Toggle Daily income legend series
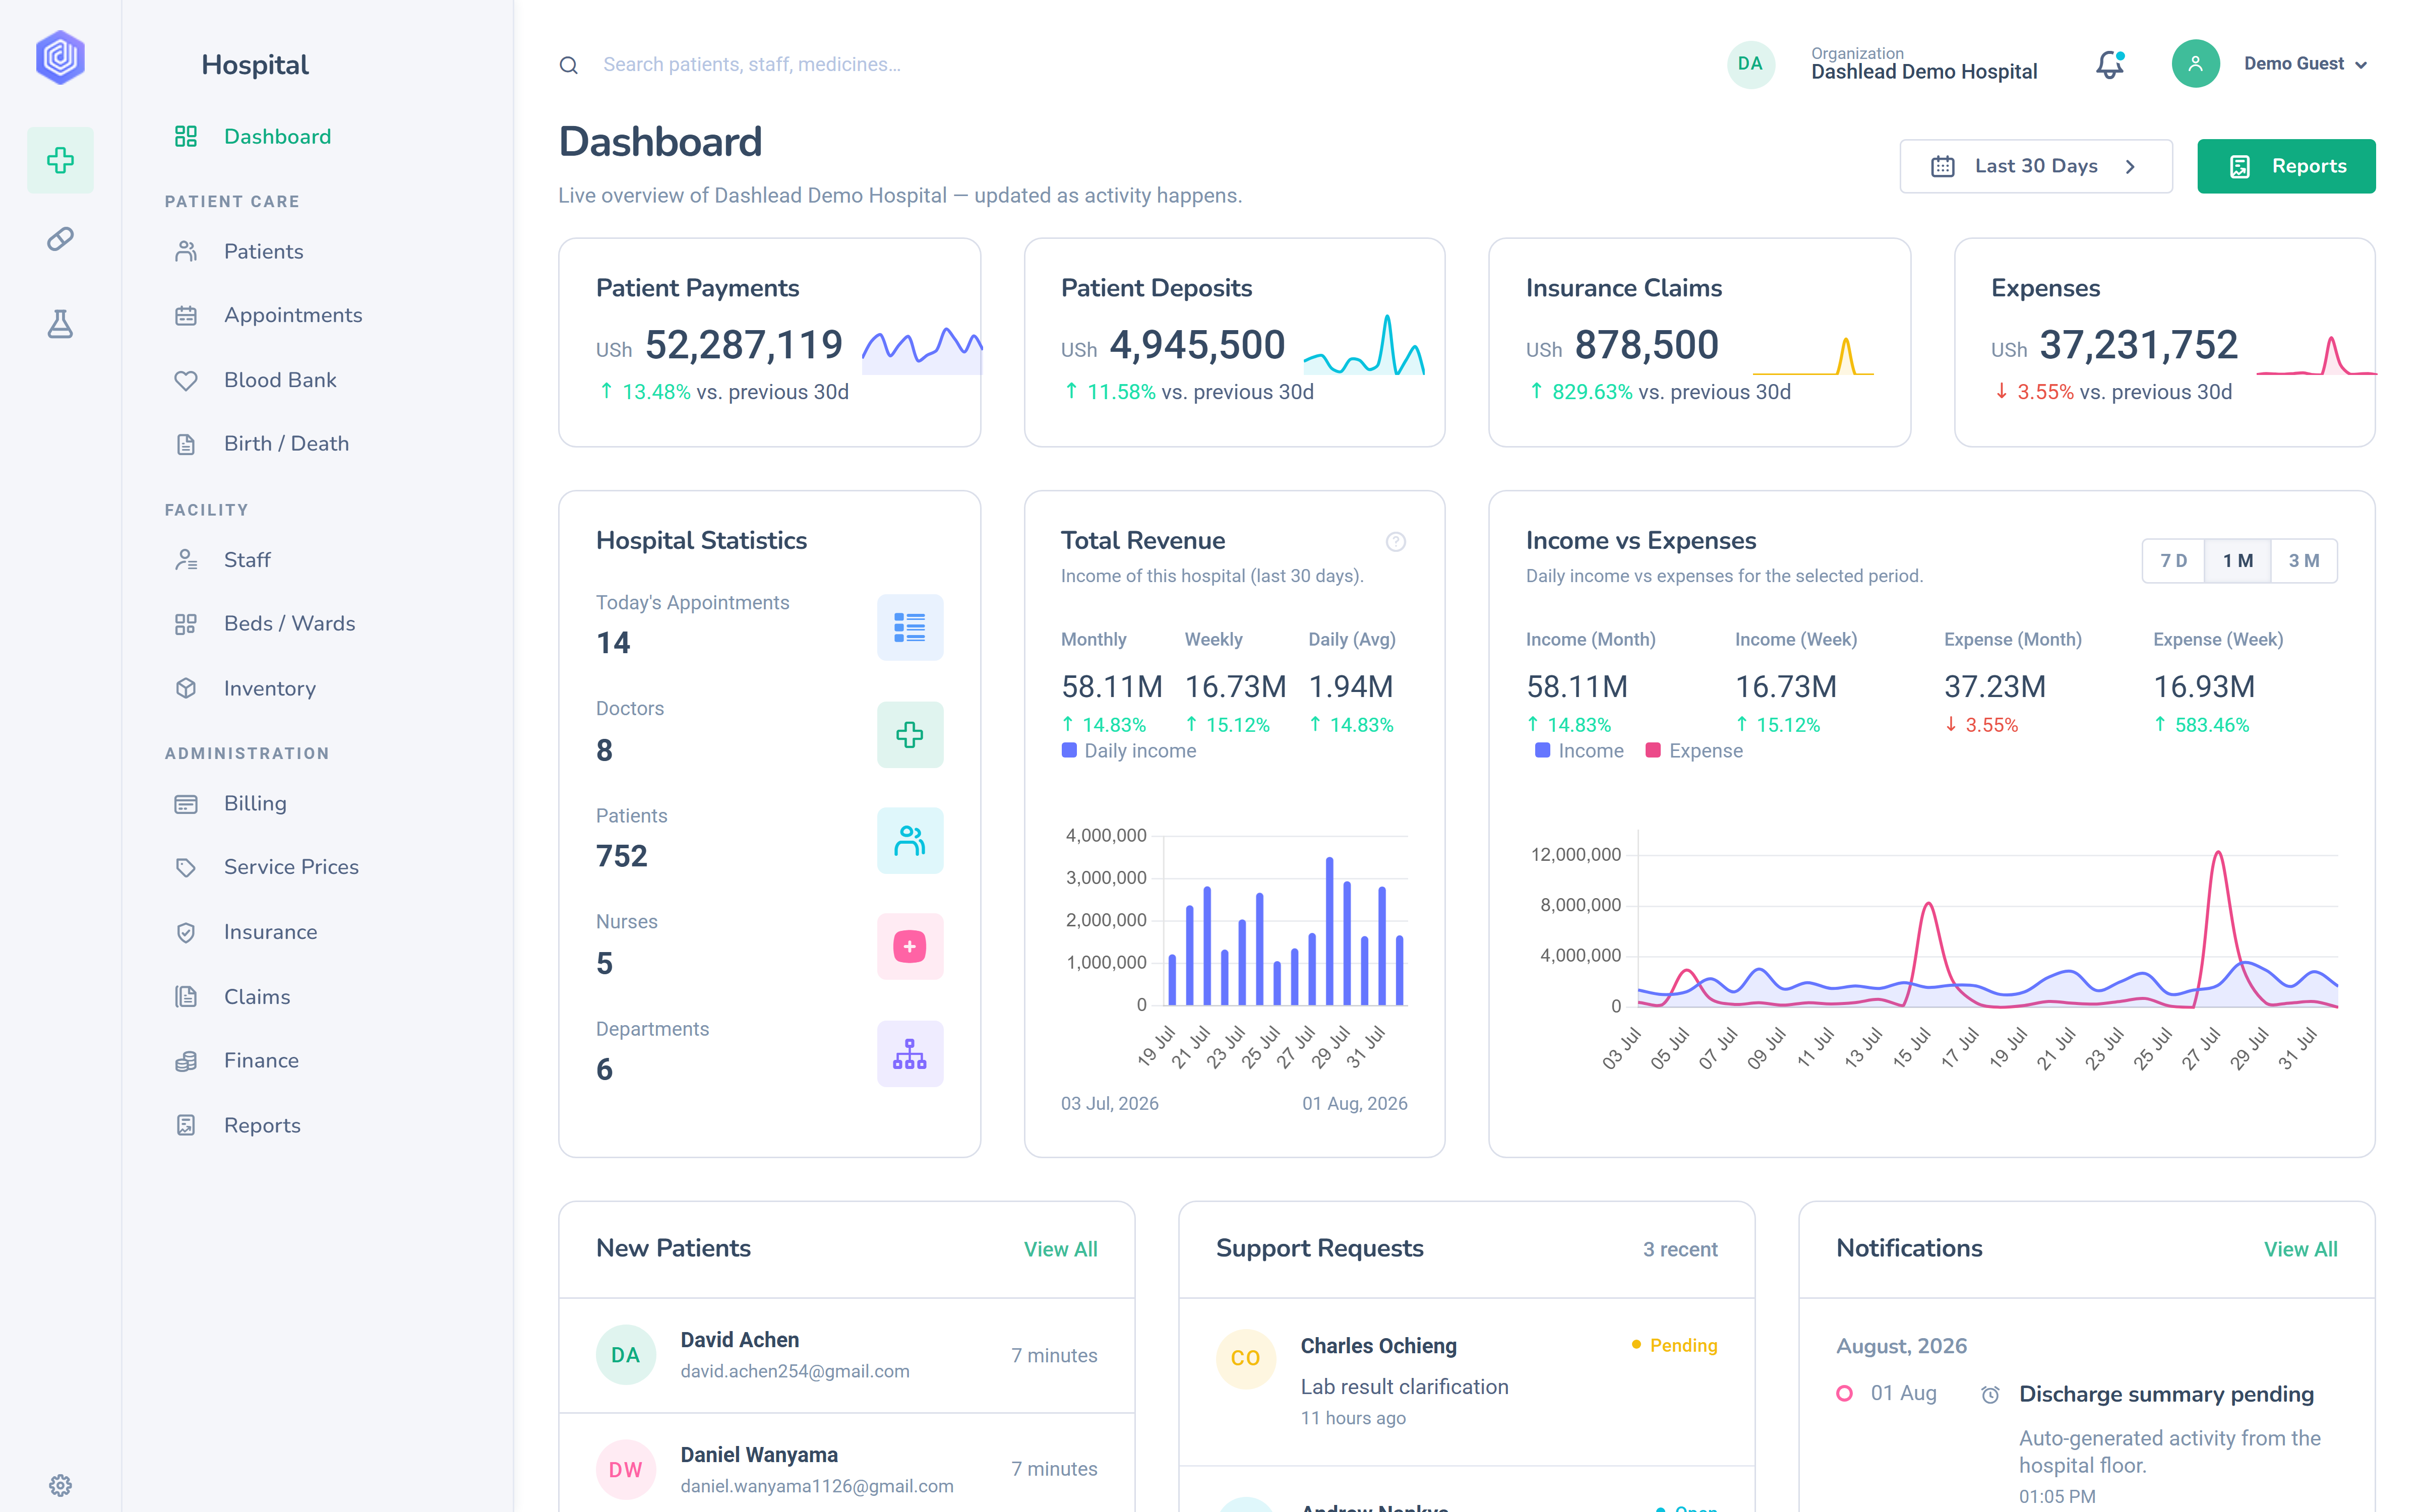This screenshot has height=1512, width=2420. tap(1129, 751)
